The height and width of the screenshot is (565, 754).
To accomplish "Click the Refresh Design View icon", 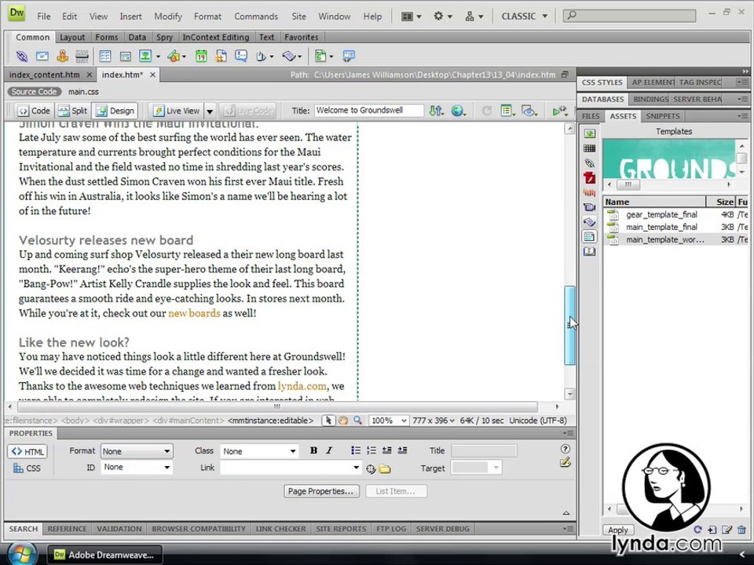I will click(x=487, y=111).
